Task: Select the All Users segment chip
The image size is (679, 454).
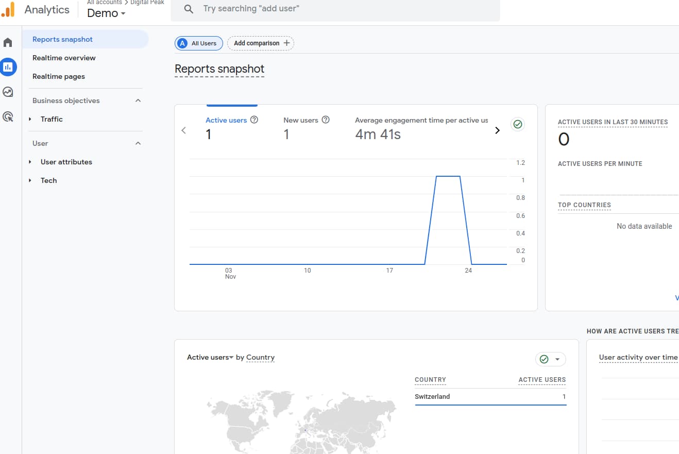Action: point(199,43)
